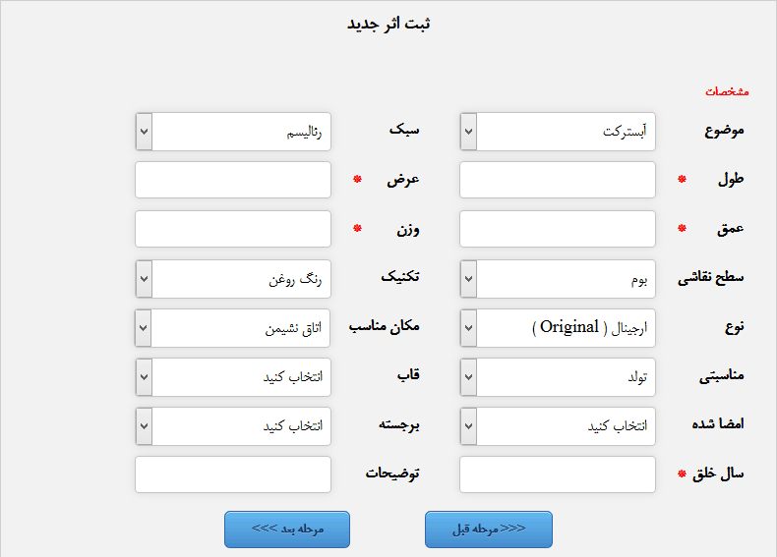Focus the عرض text field
The height and width of the screenshot is (557, 777).
pyautogui.click(x=233, y=180)
